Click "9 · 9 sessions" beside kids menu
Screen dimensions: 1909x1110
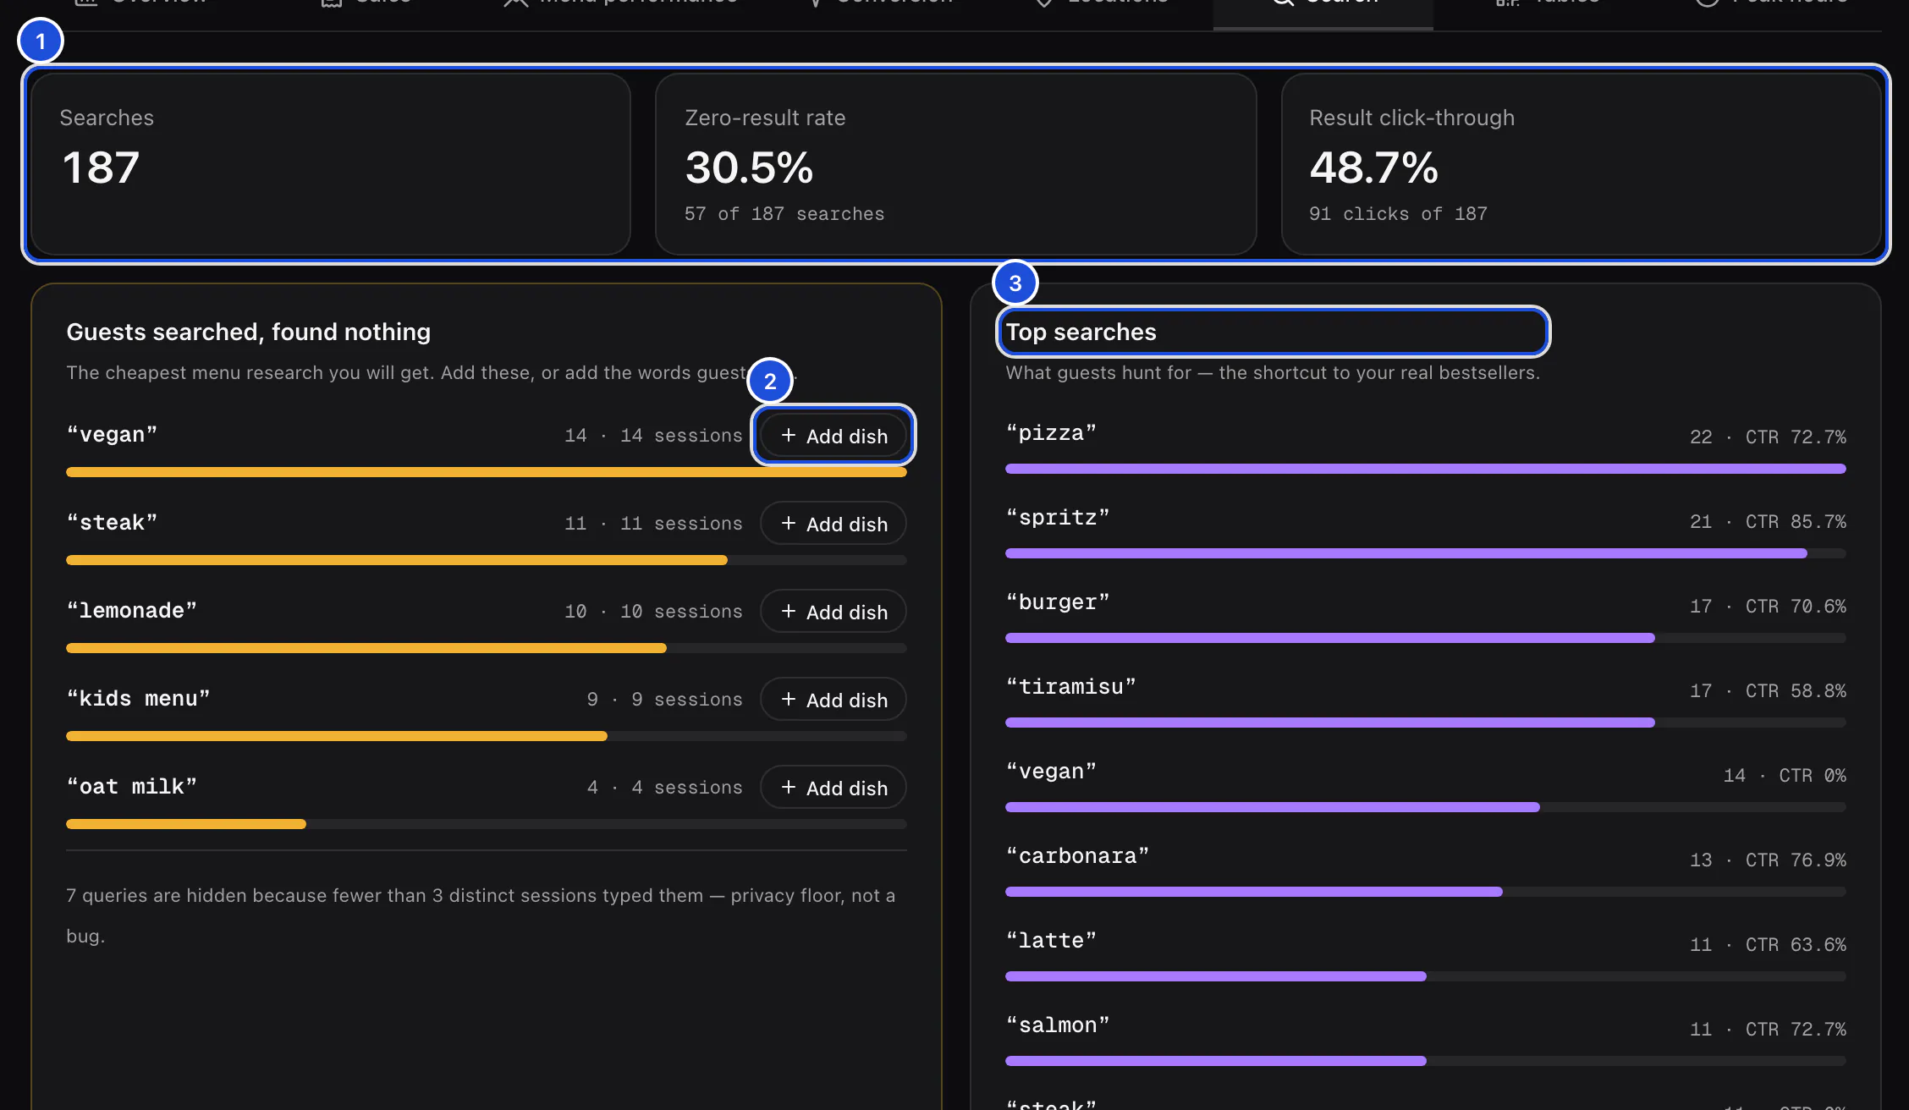pyautogui.click(x=664, y=700)
